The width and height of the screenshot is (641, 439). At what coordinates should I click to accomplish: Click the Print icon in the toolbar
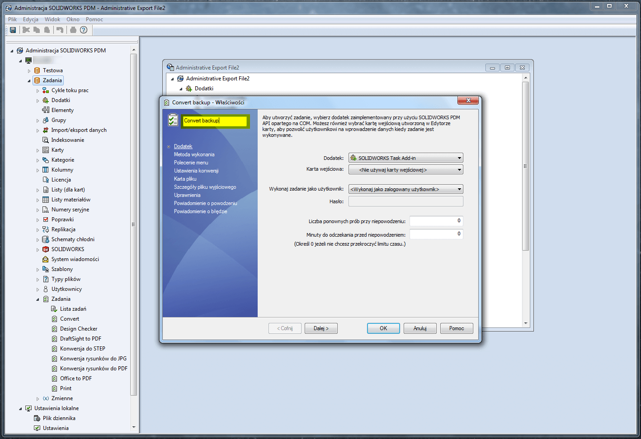73,30
